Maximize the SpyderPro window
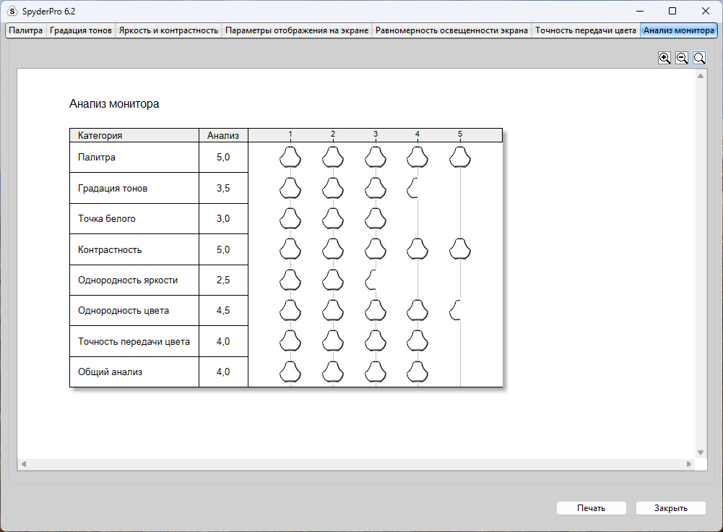 [672, 11]
